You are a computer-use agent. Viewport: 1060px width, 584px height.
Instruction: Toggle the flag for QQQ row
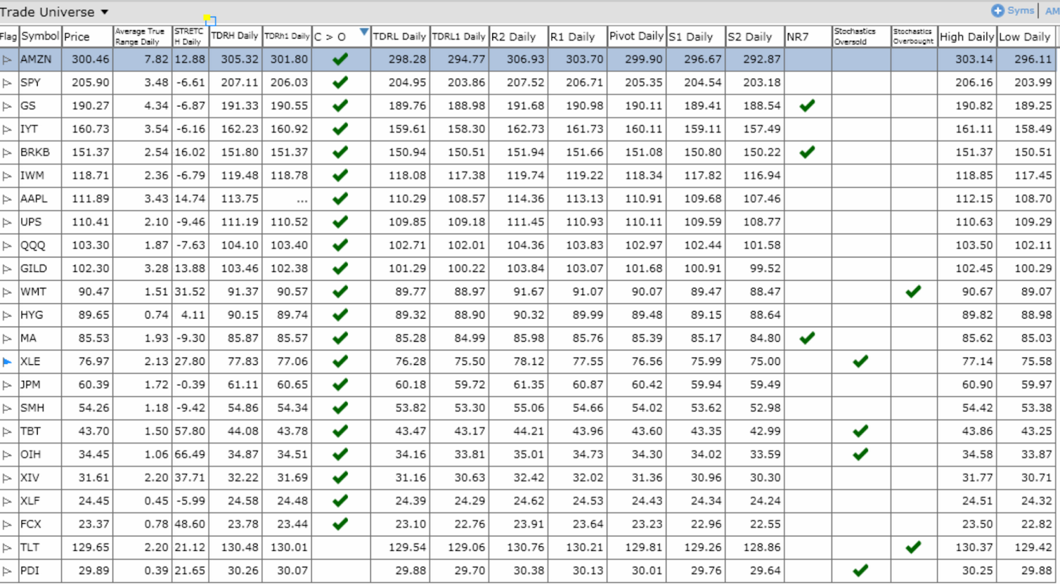(7, 246)
